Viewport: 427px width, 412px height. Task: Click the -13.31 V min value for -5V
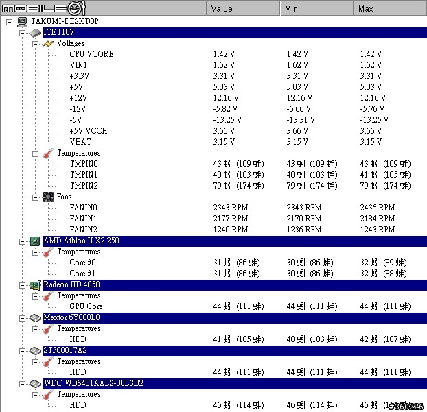pyautogui.click(x=301, y=120)
